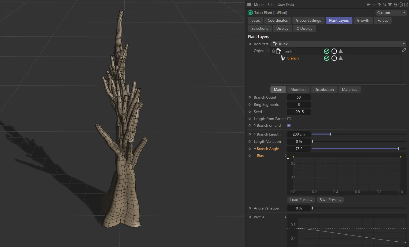
Task: Click the lock icon in the attribute manager
Action: click(395, 5)
